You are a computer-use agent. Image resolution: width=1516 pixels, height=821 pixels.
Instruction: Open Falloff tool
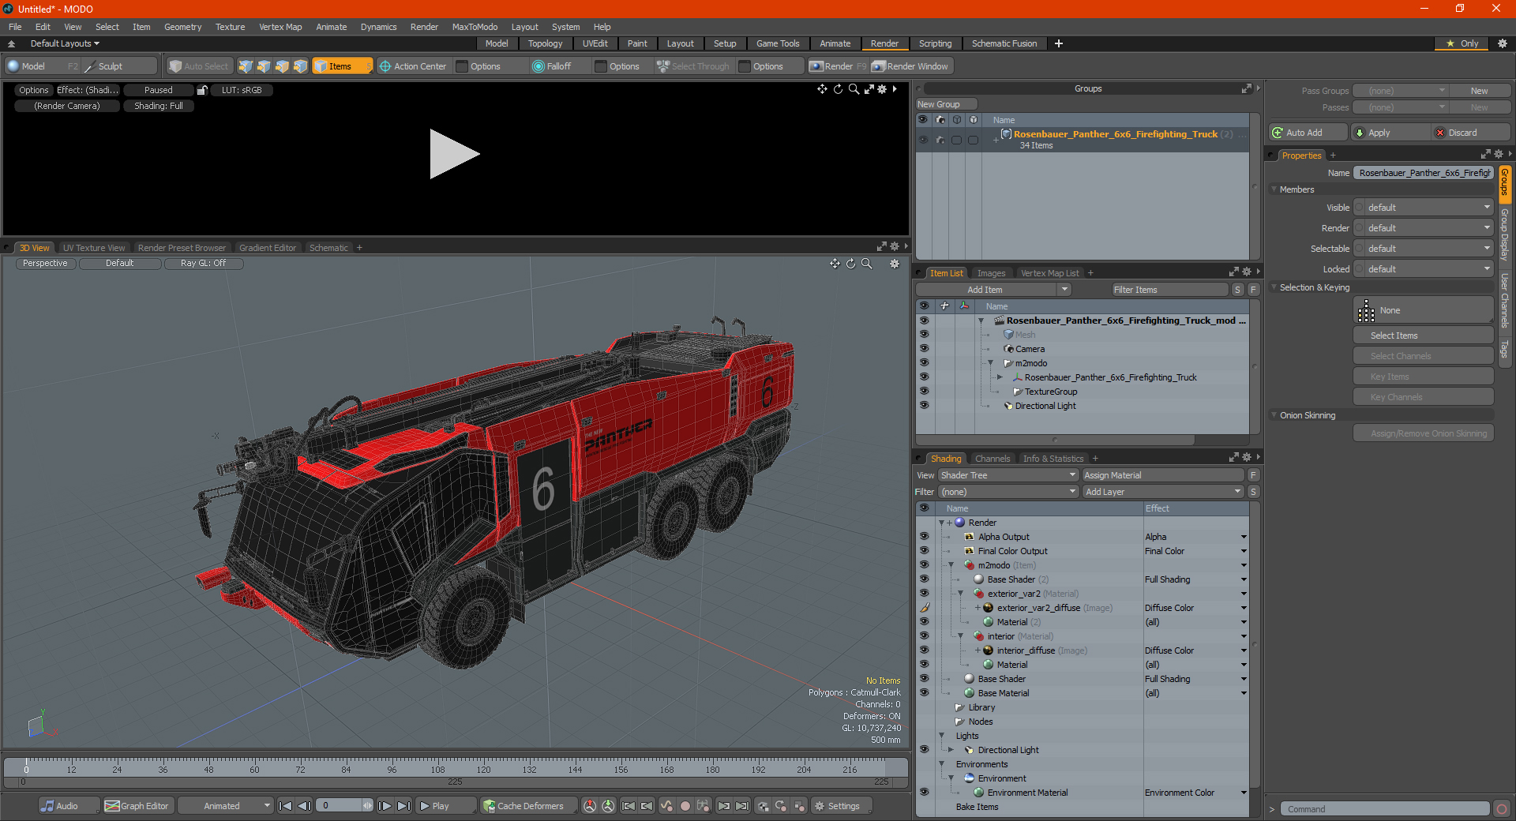[x=552, y=66]
